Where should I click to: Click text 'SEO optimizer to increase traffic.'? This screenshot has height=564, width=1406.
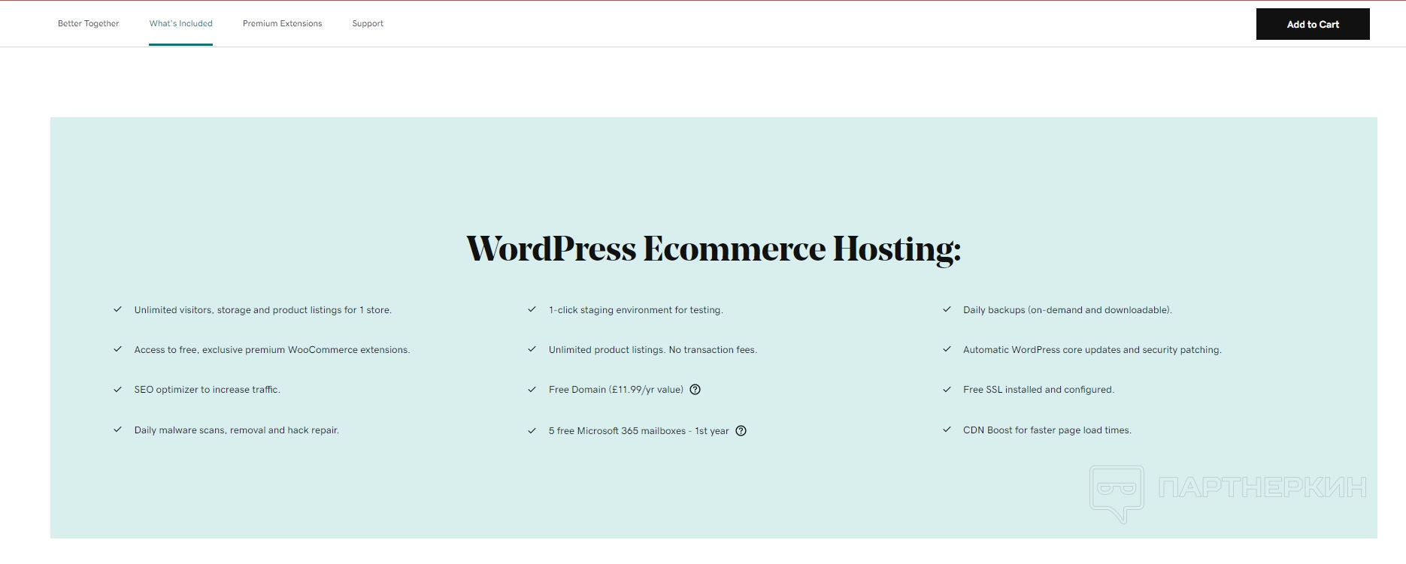click(207, 389)
